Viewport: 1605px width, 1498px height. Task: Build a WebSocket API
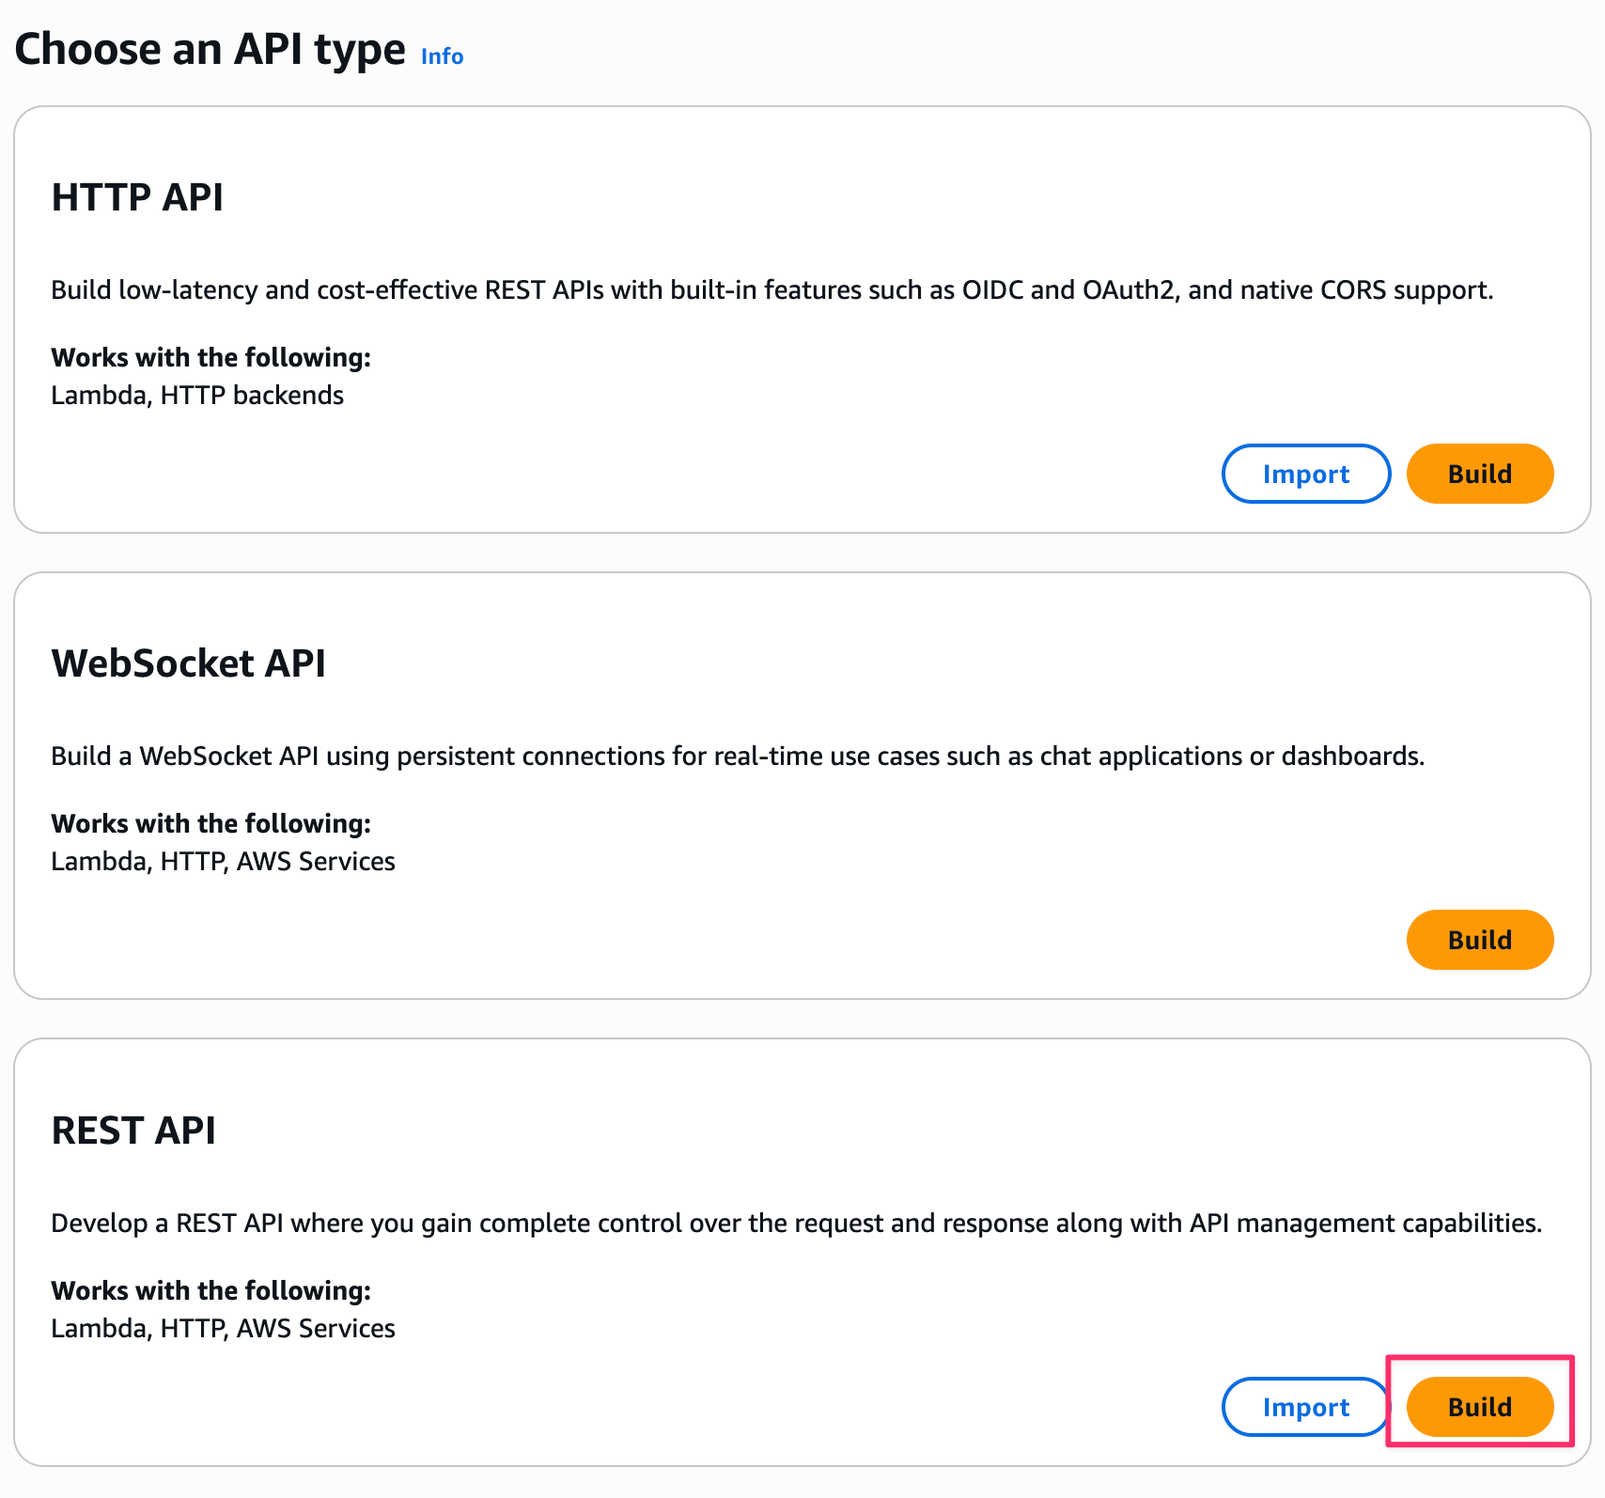tap(1479, 940)
